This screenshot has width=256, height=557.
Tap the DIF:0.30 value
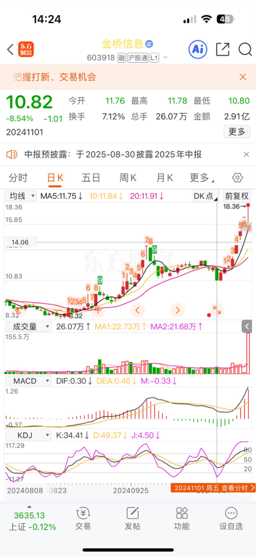tap(74, 381)
